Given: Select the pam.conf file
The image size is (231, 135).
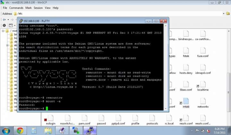Looking at the screenshot, I should point(84,120).
